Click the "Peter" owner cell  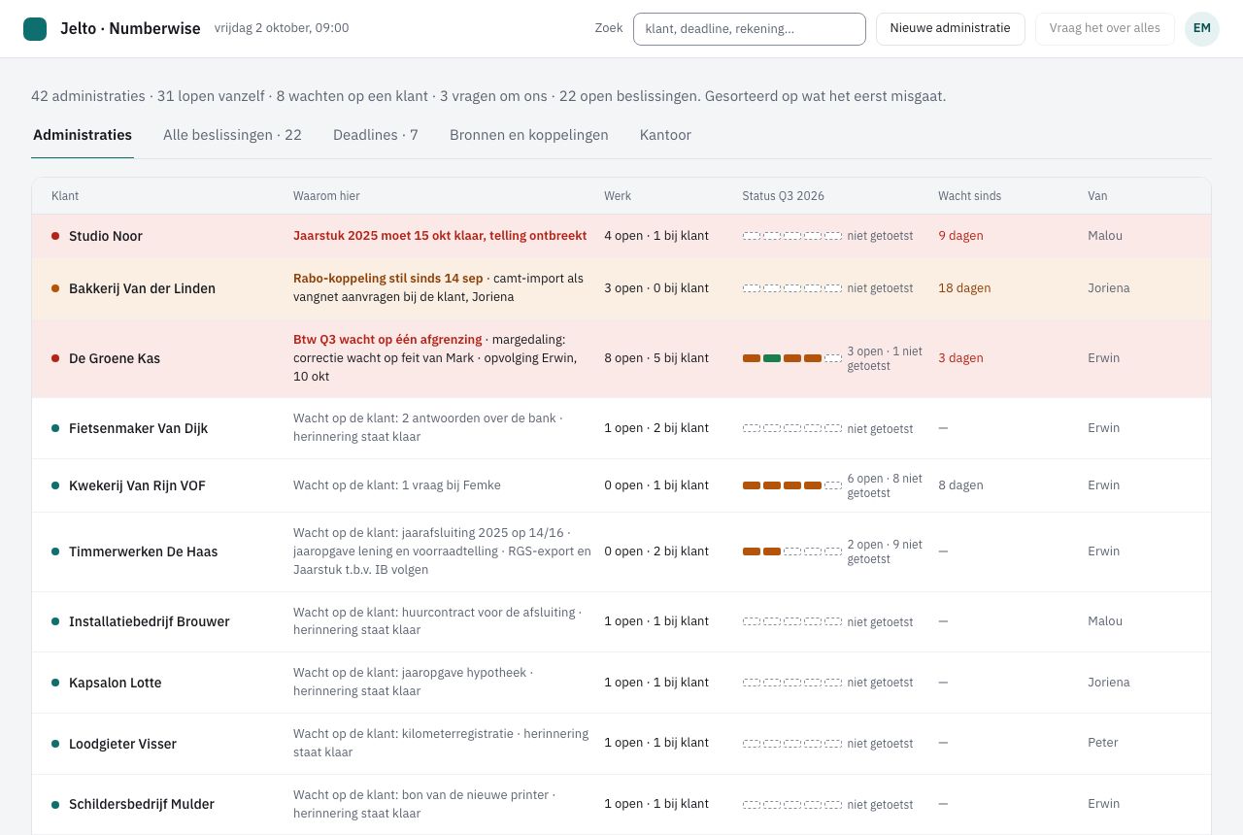pyautogui.click(x=1103, y=743)
